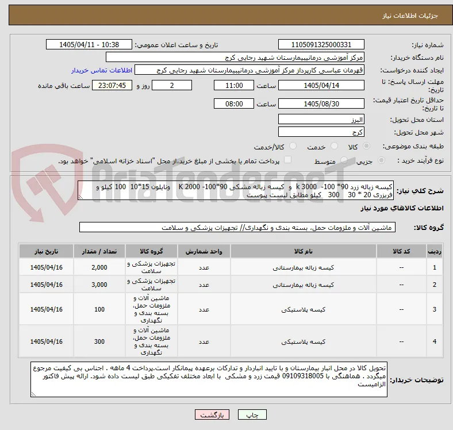The height and width of the screenshot is (430, 453).
Task: Click the quantity cell 300
Action: click(99, 341)
